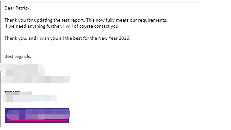Image resolution: width=231 pixels, height=130 pixels.
Task: Click the word "requirements" in the first paragraph
Action: click(152, 20)
